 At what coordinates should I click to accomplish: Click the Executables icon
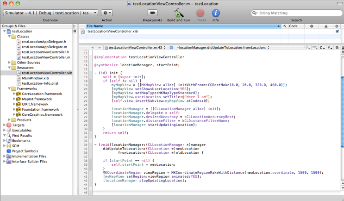9,130
